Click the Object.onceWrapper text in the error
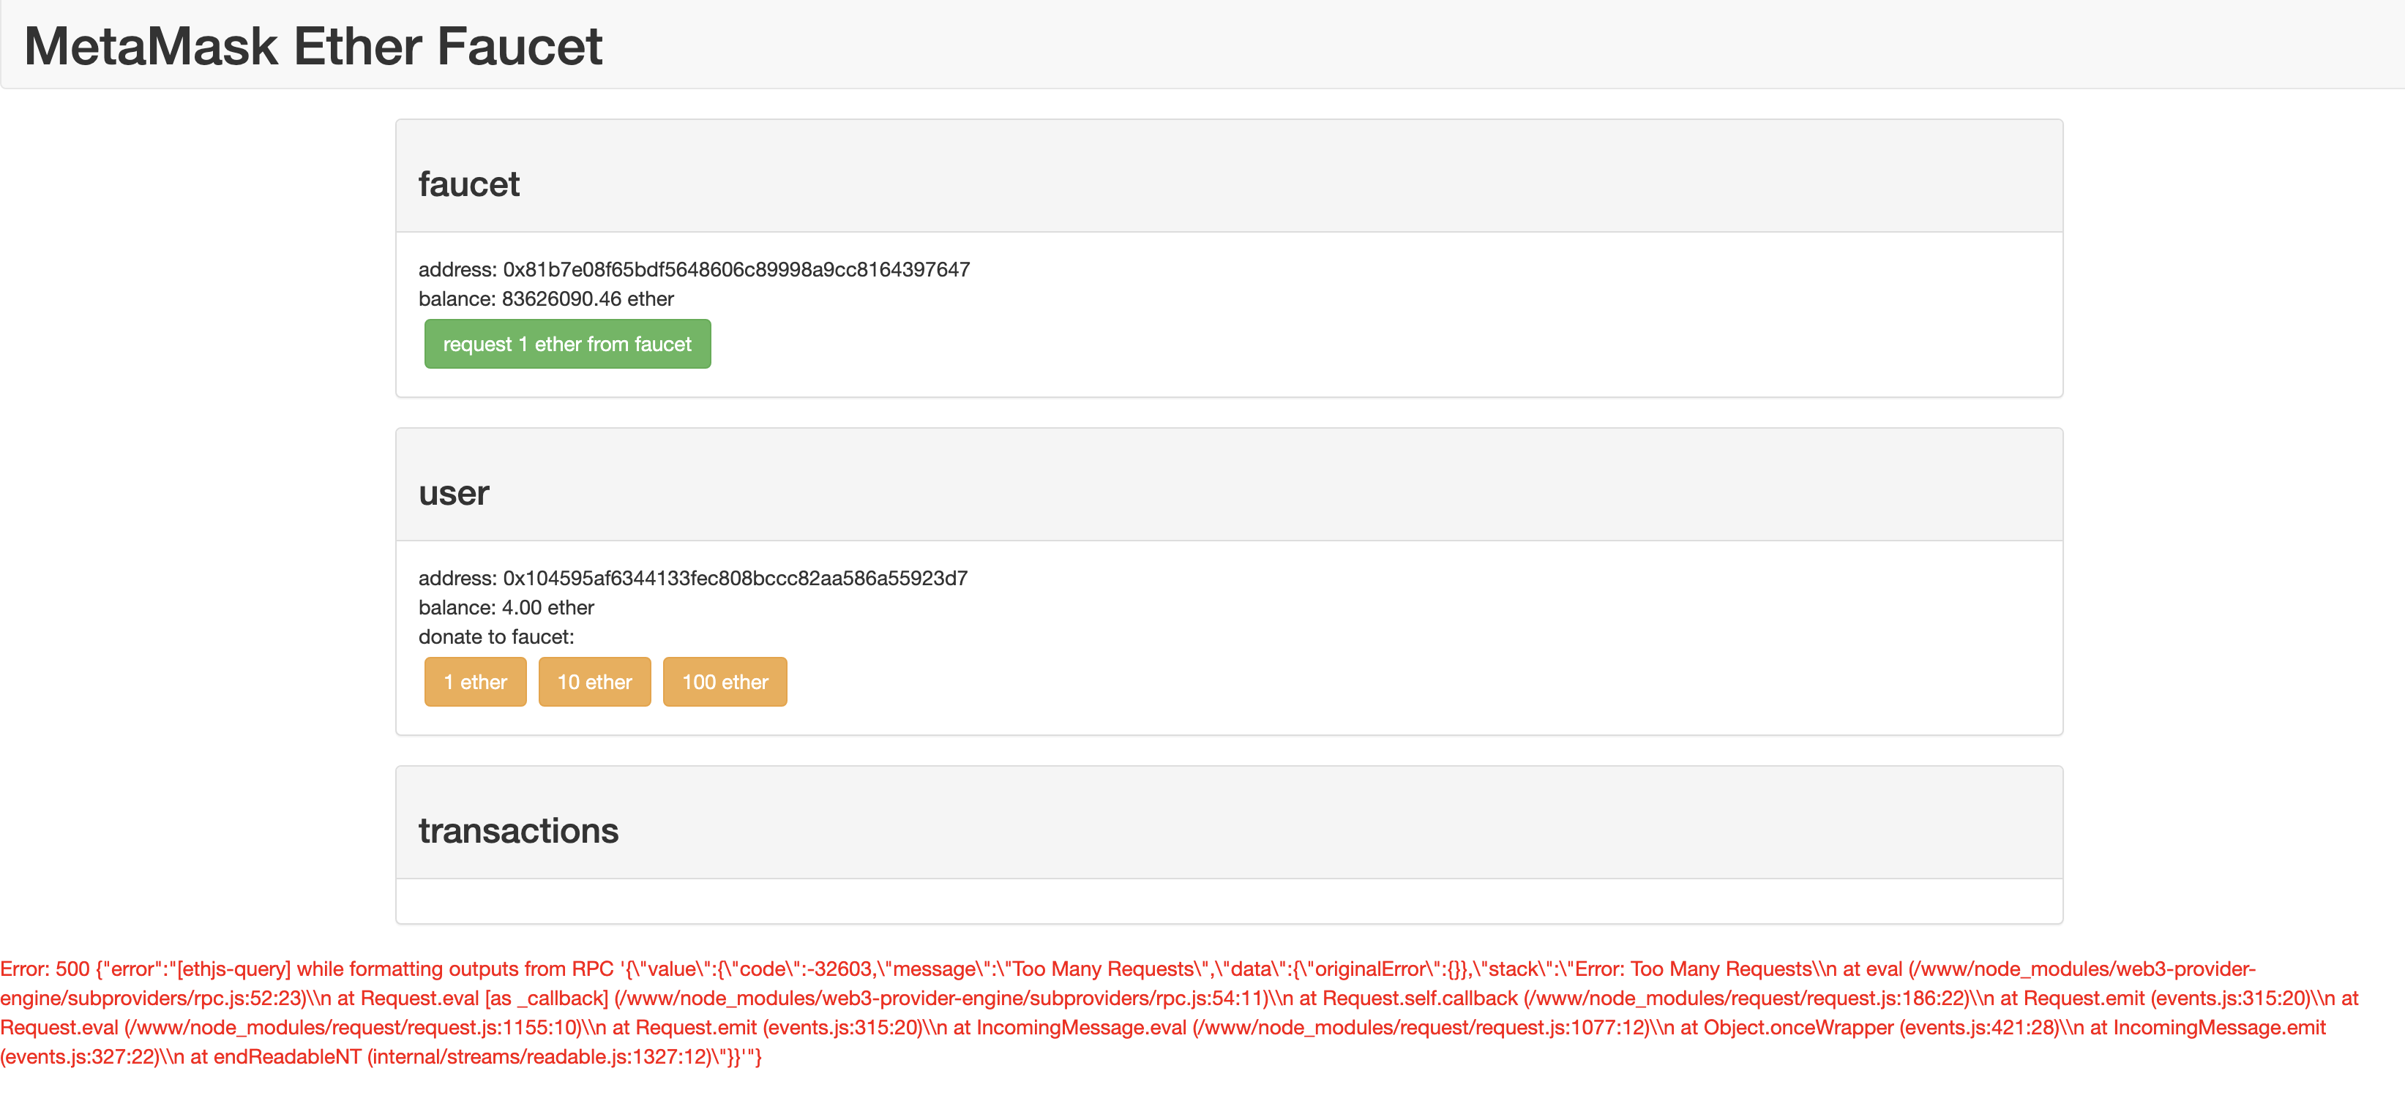Image resolution: width=2405 pixels, height=1109 pixels. [x=1798, y=1028]
